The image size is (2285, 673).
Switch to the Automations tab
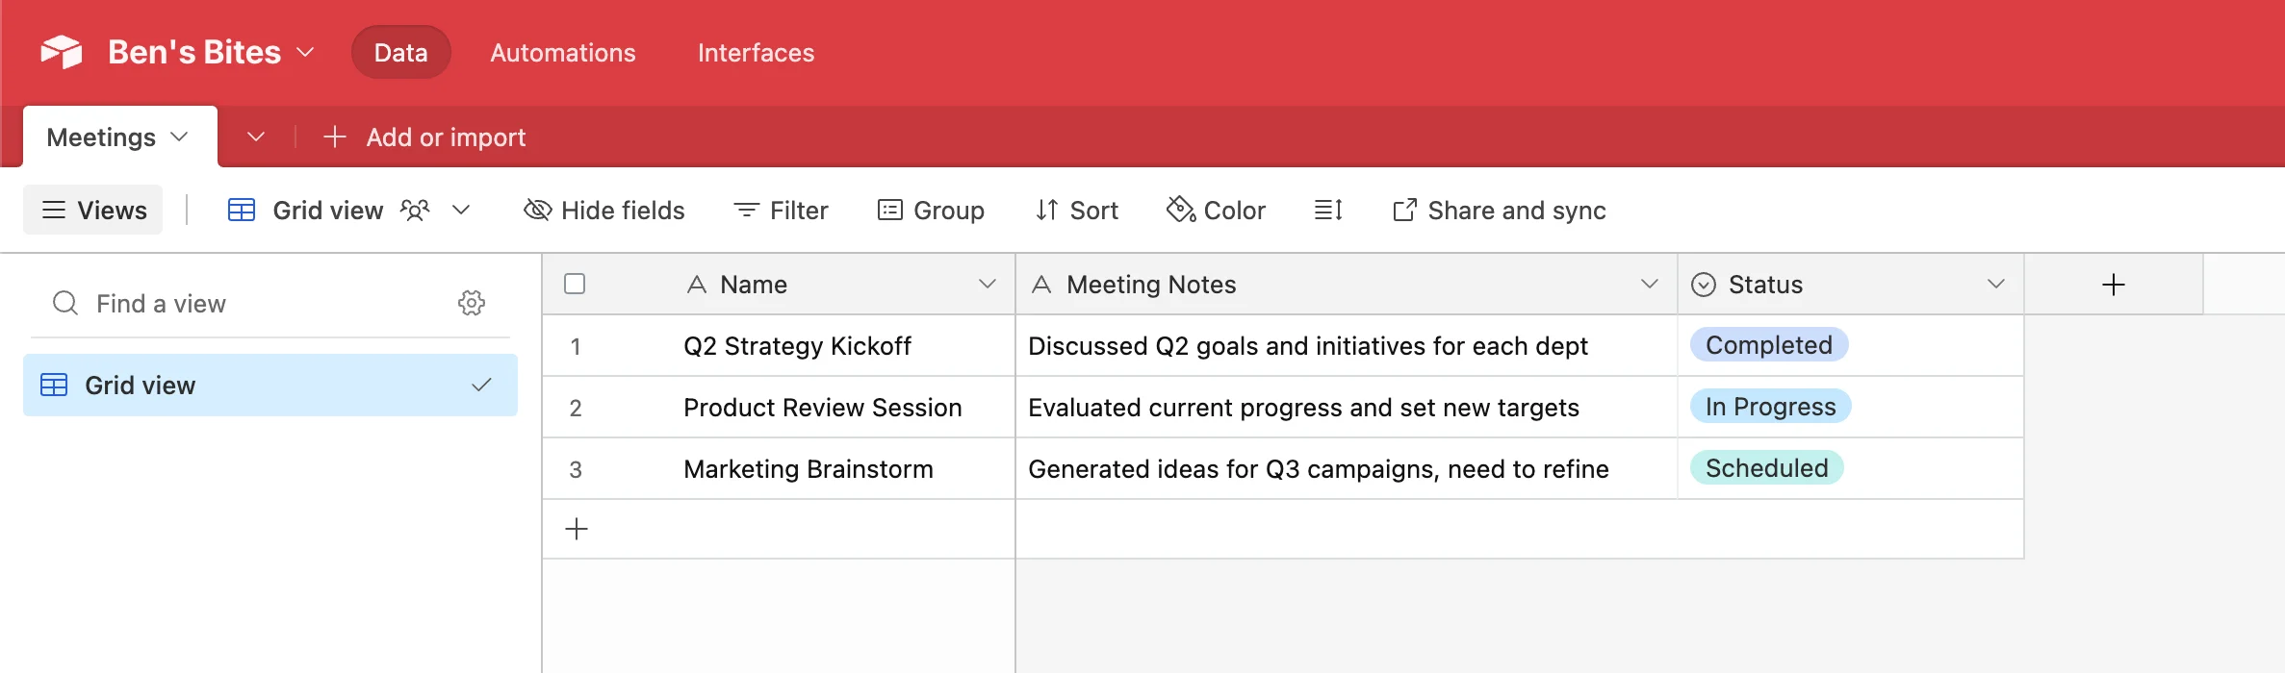coord(562,52)
